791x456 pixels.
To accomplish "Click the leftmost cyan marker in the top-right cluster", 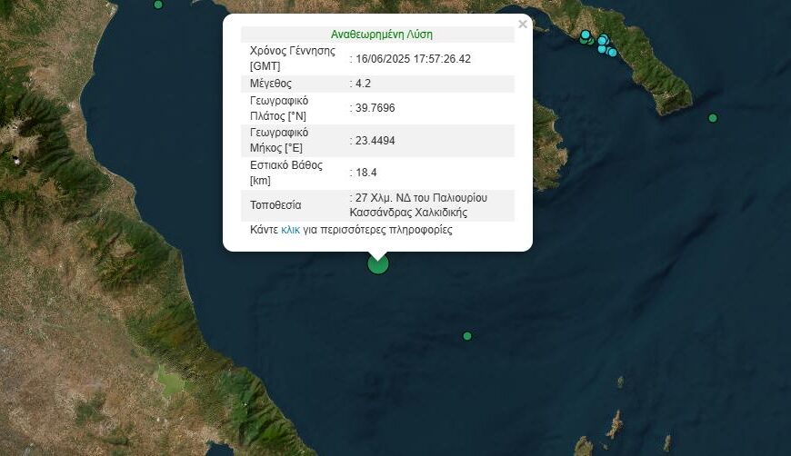I will click(x=586, y=35).
